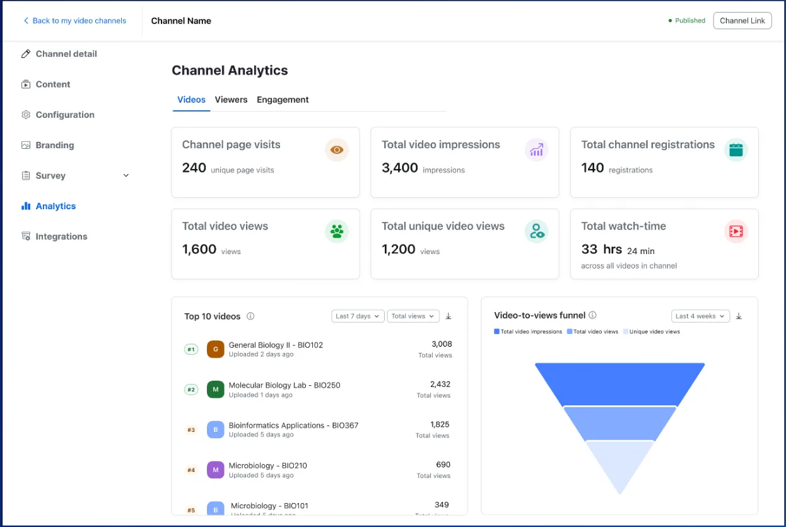Expand the Survey section in the sidebar
The height and width of the screenshot is (527, 786).
coord(126,175)
